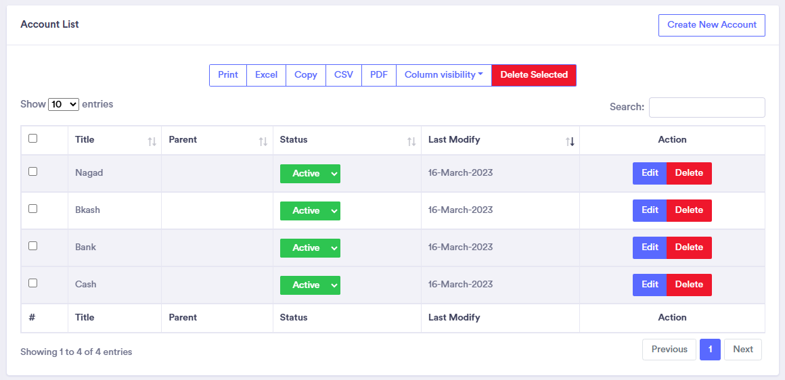Screen dimensions: 785x380
Task: Tick the checkbox beside Cash
Action: [x=32, y=283]
